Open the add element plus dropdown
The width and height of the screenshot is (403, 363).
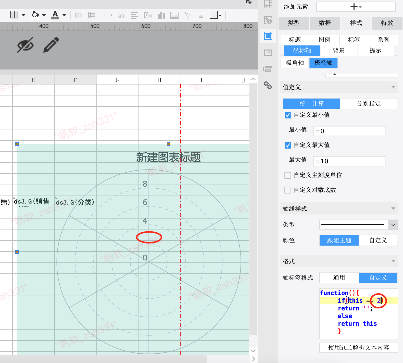point(356,7)
